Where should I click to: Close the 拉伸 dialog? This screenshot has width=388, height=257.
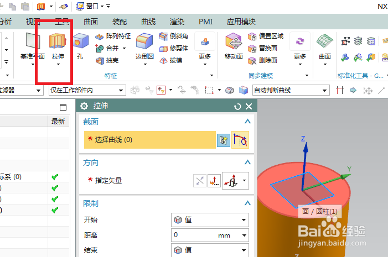pyautogui.click(x=249, y=107)
